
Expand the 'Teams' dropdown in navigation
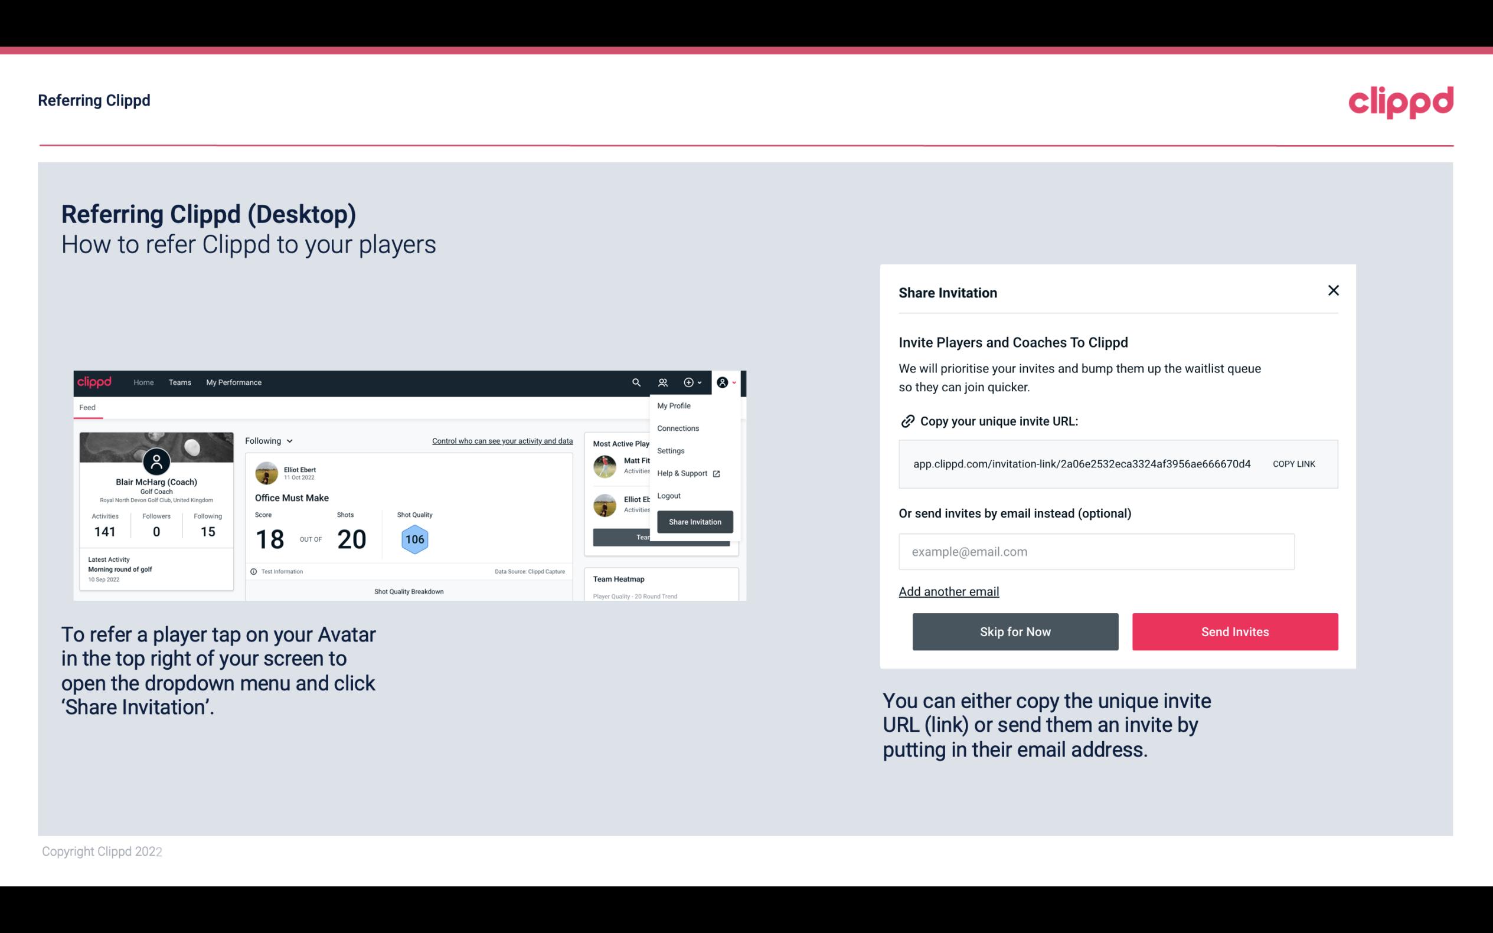tap(179, 382)
